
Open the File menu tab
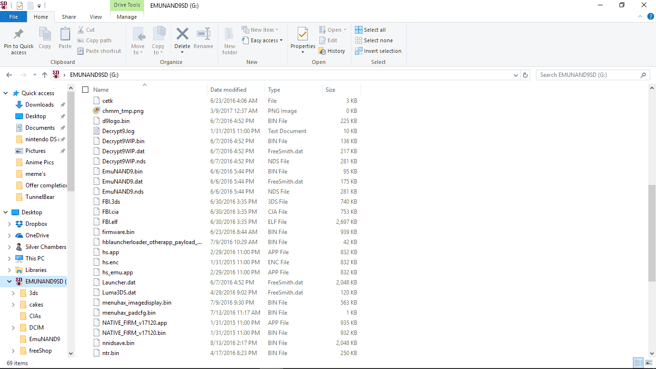(13, 17)
